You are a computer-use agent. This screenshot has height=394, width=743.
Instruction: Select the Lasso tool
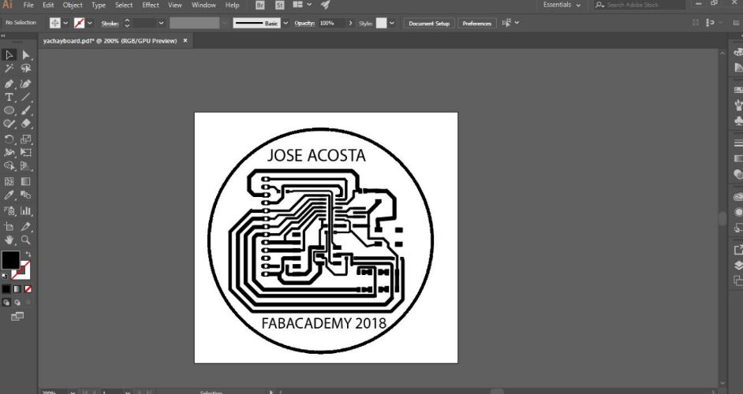click(26, 69)
